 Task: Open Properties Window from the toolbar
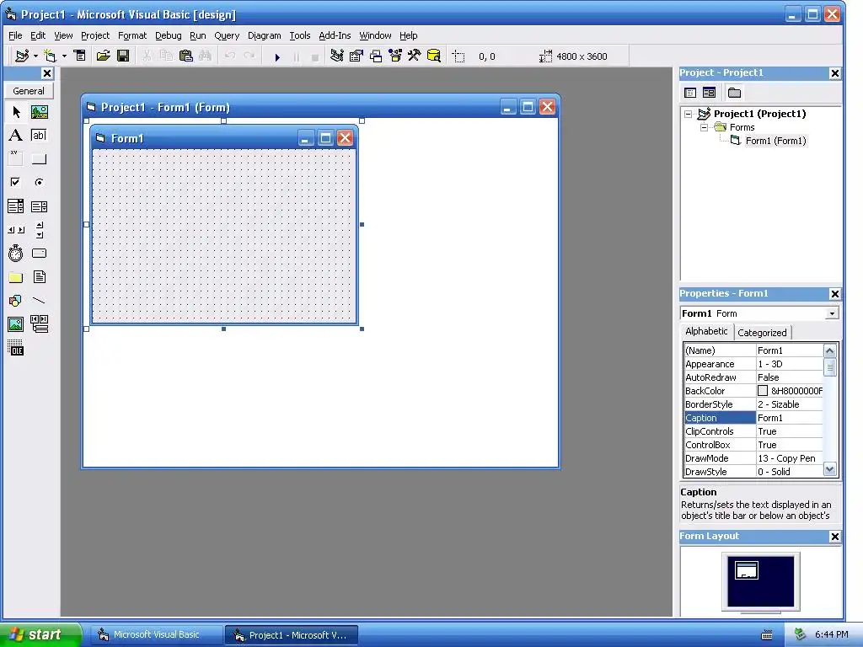click(x=356, y=56)
